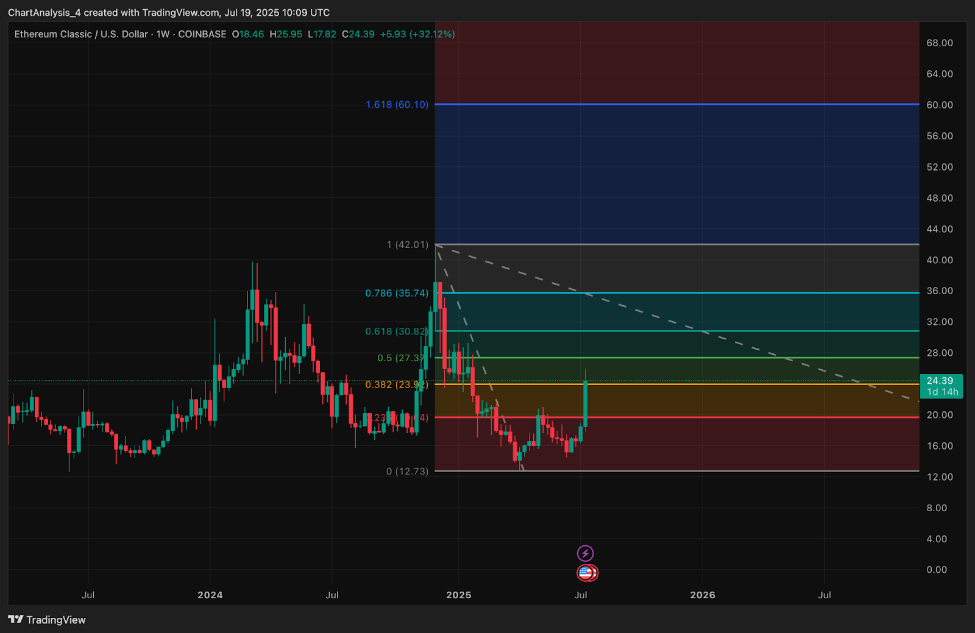This screenshot has width=975, height=633.
Task: Click the 1d 14h bar countdown under the price tag
Action: [943, 392]
